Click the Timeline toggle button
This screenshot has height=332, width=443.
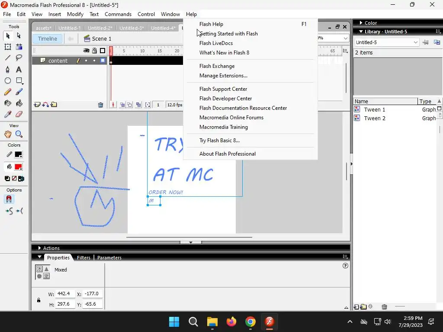point(48,38)
